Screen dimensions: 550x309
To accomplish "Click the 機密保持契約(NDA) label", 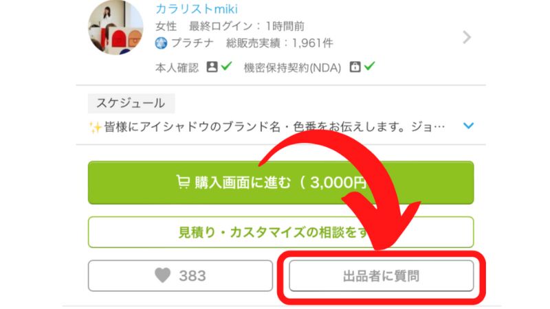I will coord(292,67).
